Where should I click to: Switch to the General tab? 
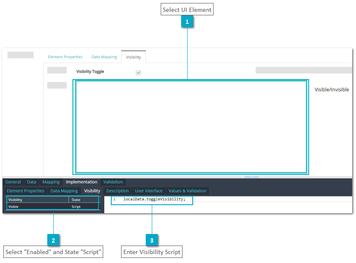coord(13,182)
